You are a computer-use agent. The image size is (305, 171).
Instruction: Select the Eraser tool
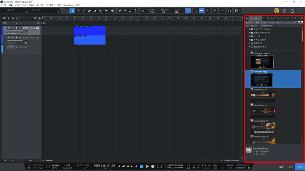click(89, 11)
